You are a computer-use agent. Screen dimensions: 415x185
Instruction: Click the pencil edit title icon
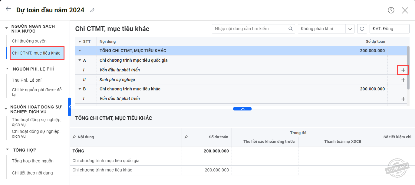pyautogui.click(x=92, y=10)
